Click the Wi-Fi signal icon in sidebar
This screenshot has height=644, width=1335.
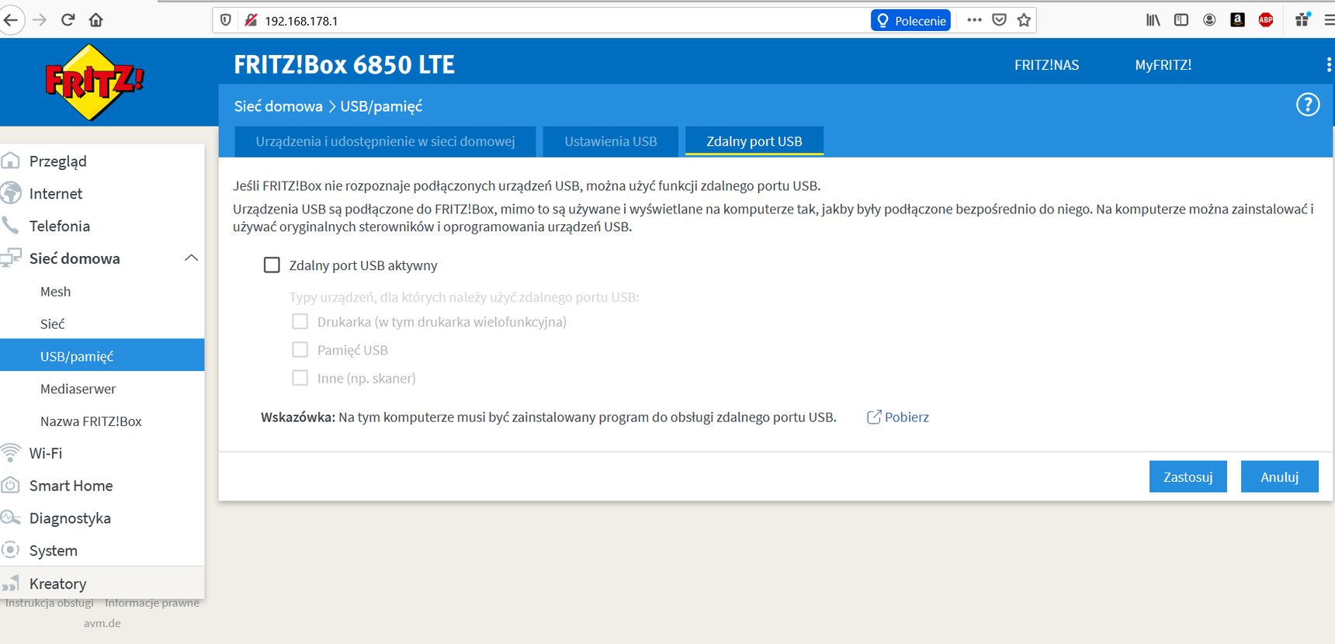tap(10, 452)
